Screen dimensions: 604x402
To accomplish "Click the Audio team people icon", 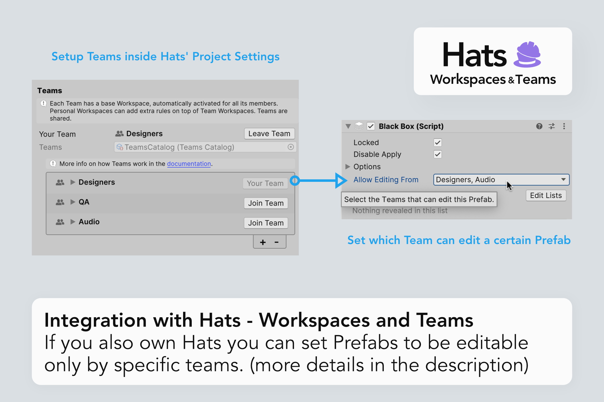I will [x=60, y=222].
